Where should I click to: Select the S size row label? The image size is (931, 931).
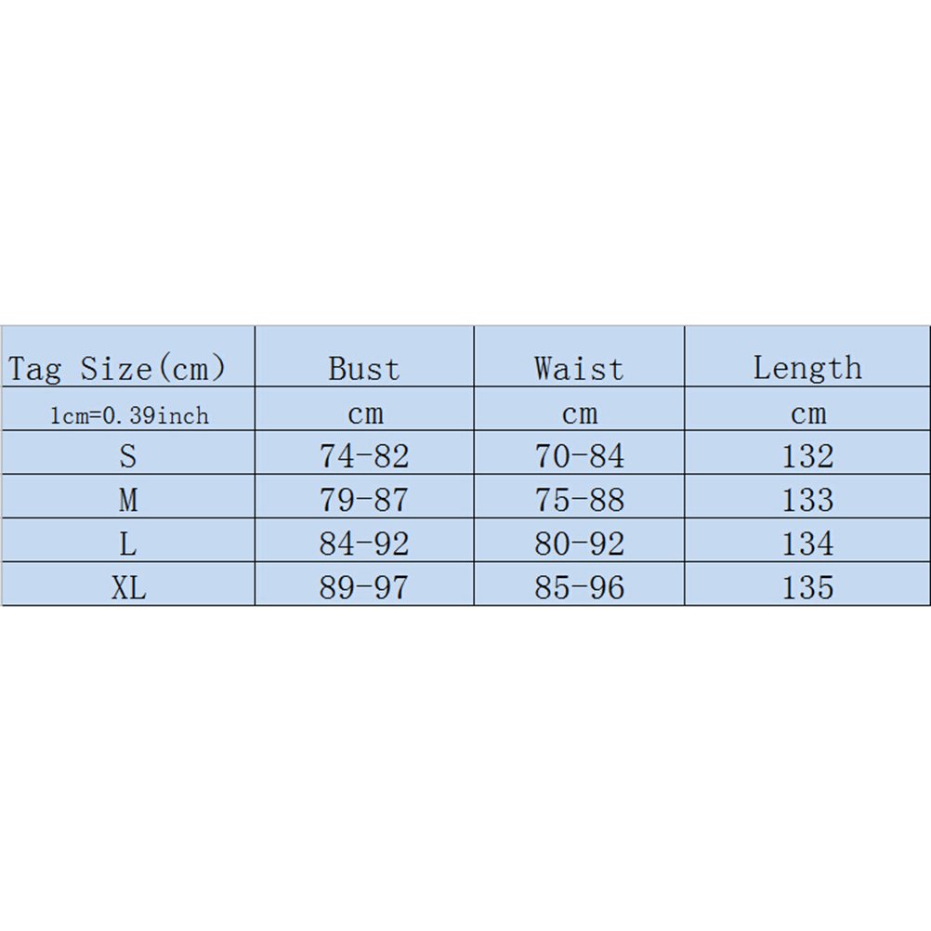[x=128, y=456]
